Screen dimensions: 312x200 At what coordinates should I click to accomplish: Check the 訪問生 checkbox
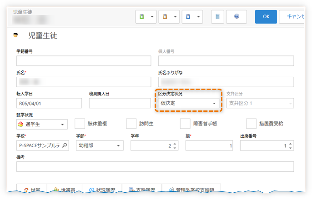coord(131,124)
